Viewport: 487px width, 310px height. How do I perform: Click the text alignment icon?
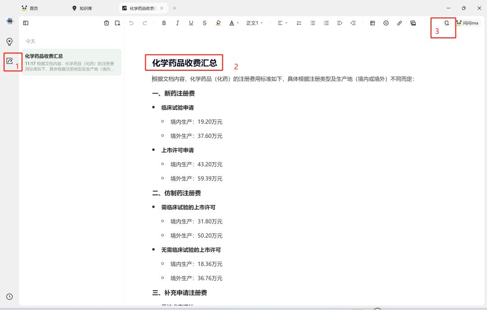click(280, 23)
